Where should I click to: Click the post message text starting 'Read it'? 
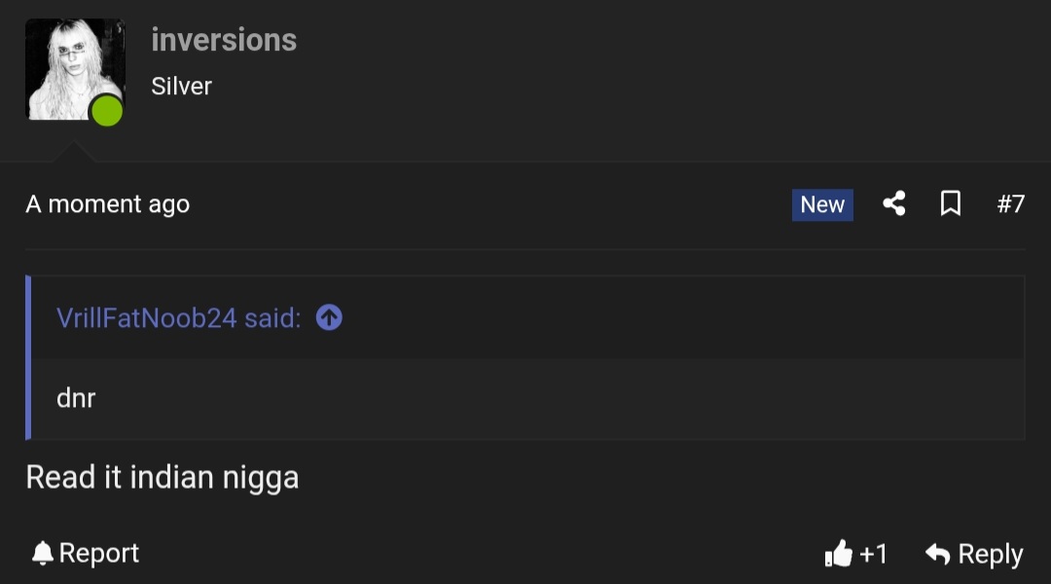coord(163,477)
